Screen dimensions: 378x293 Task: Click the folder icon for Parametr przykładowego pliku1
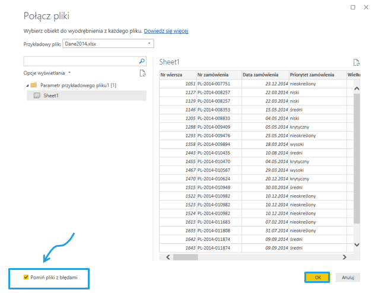click(34, 85)
